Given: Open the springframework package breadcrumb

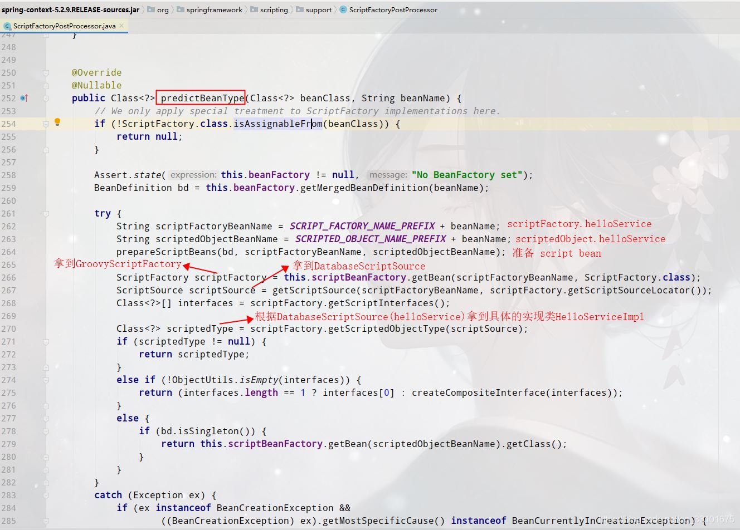Looking at the screenshot, I should (x=215, y=9).
